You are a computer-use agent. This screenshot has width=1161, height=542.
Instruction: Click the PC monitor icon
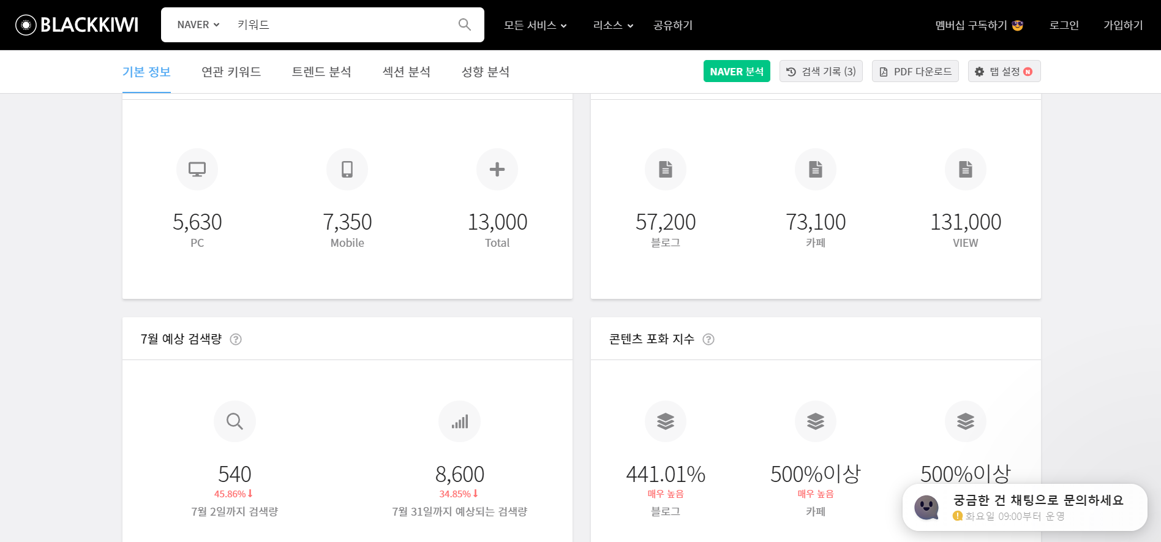(197, 169)
